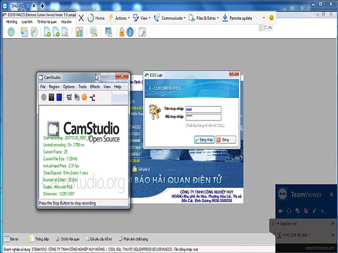Screen dimensions: 338x253
Task: Open Session list gear options
Action: pyautogui.click(x=333, y=223)
